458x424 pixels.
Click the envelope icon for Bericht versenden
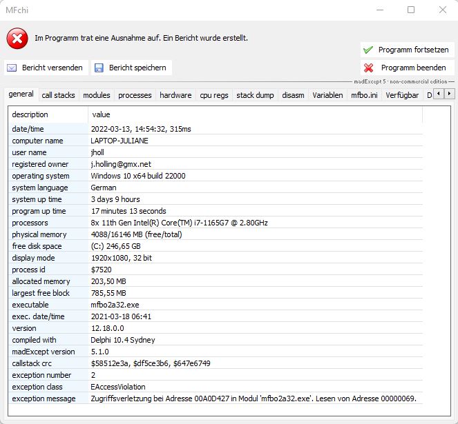coord(12,68)
